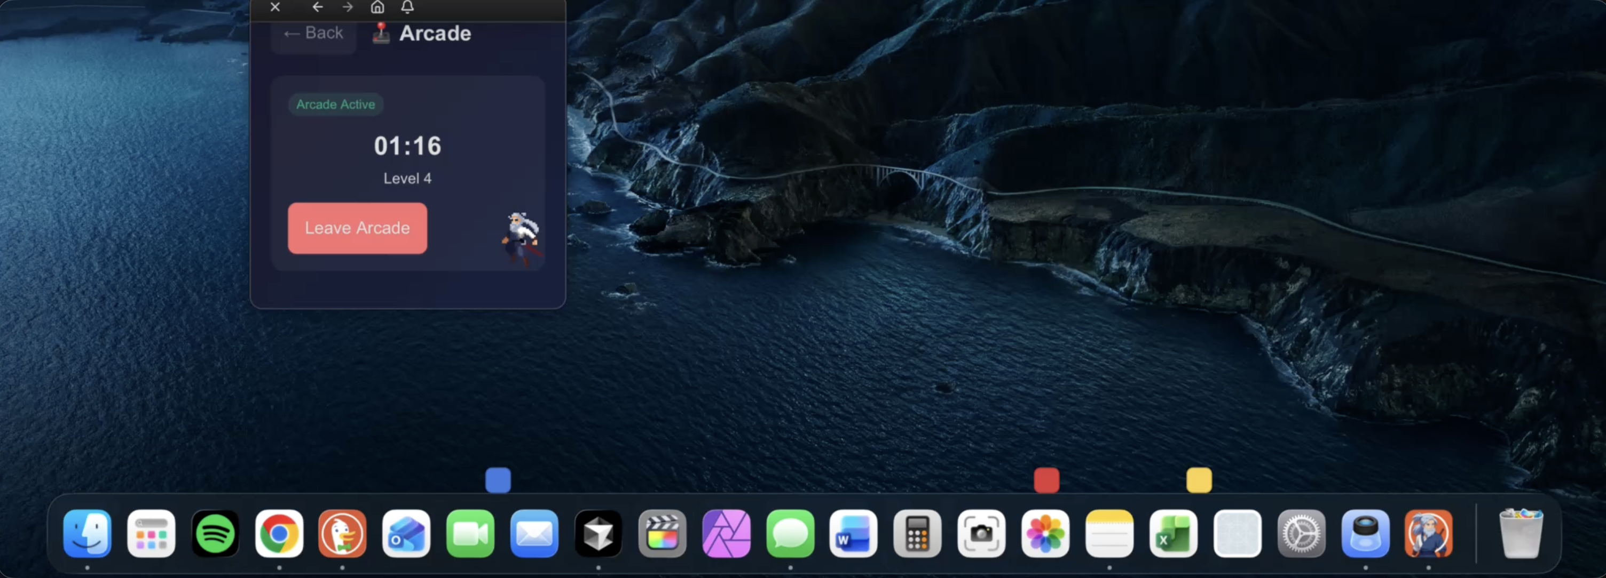1606x578 pixels.
Task: Click the pixel samurai character sprite
Action: click(521, 237)
